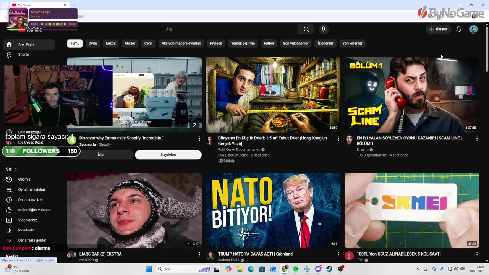Open options for TRUMP NATO video

338,254
